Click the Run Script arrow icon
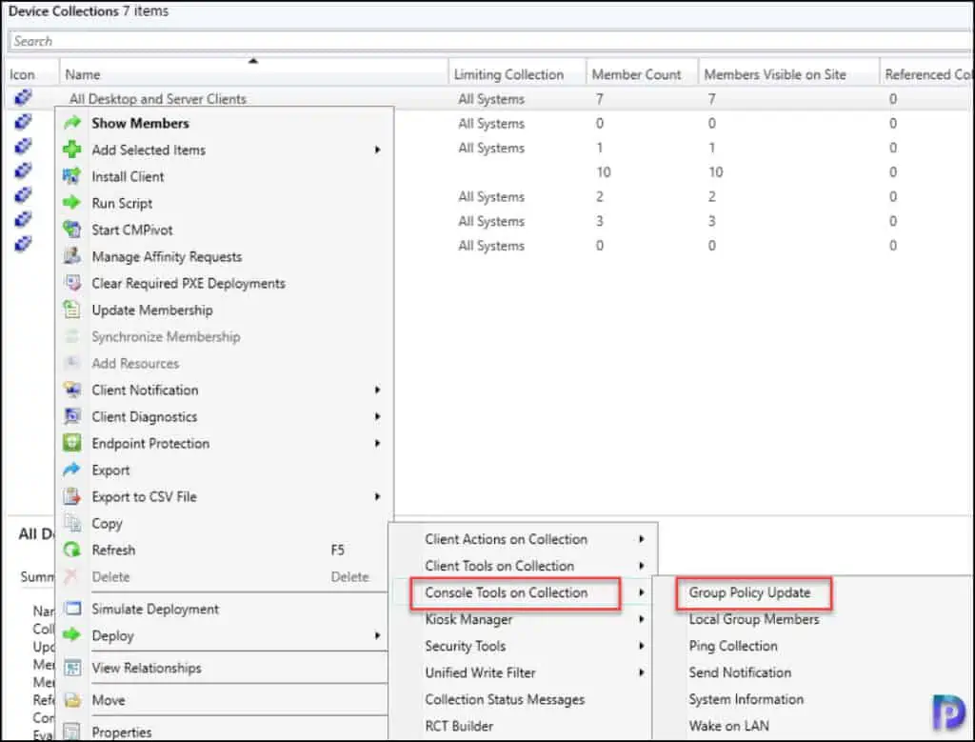Viewport: 975px width, 742px height. coord(72,203)
